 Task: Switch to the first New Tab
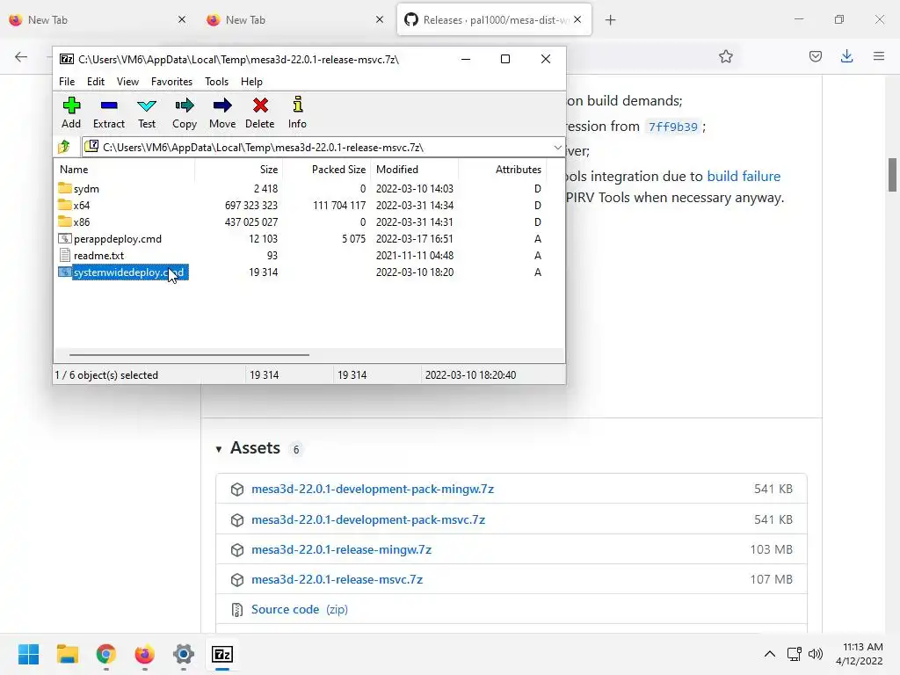(x=98, y=20)
